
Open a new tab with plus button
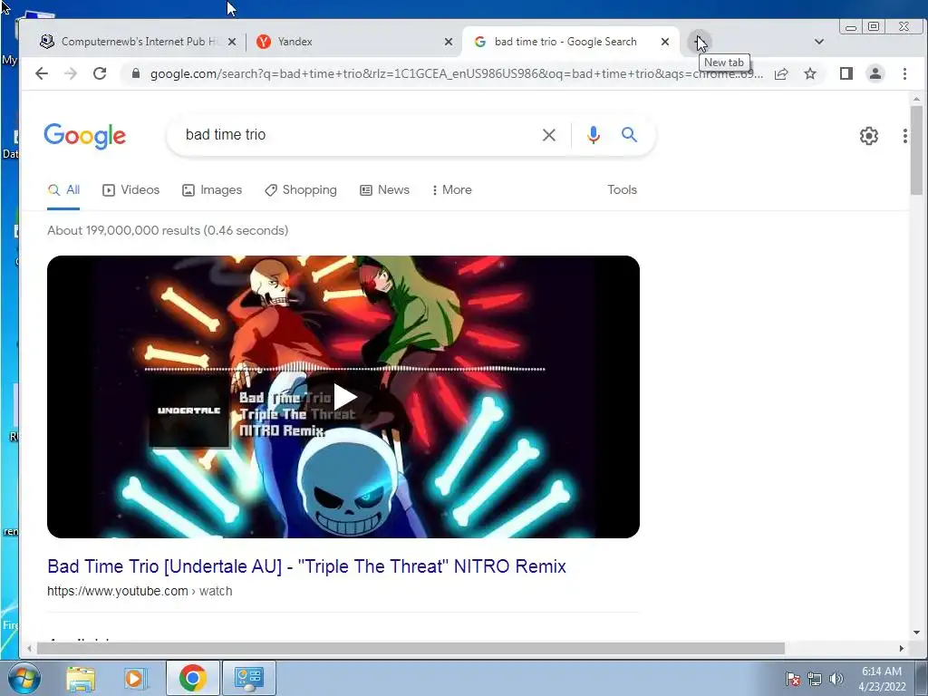tap(700, 42)
